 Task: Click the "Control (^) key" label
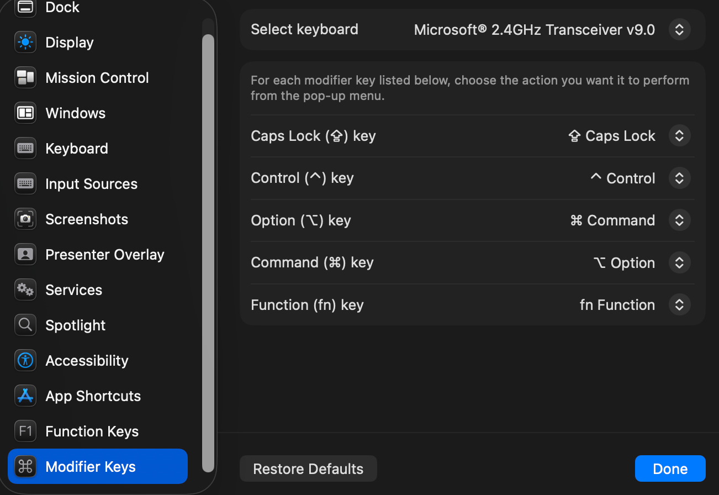coord(302,178)
